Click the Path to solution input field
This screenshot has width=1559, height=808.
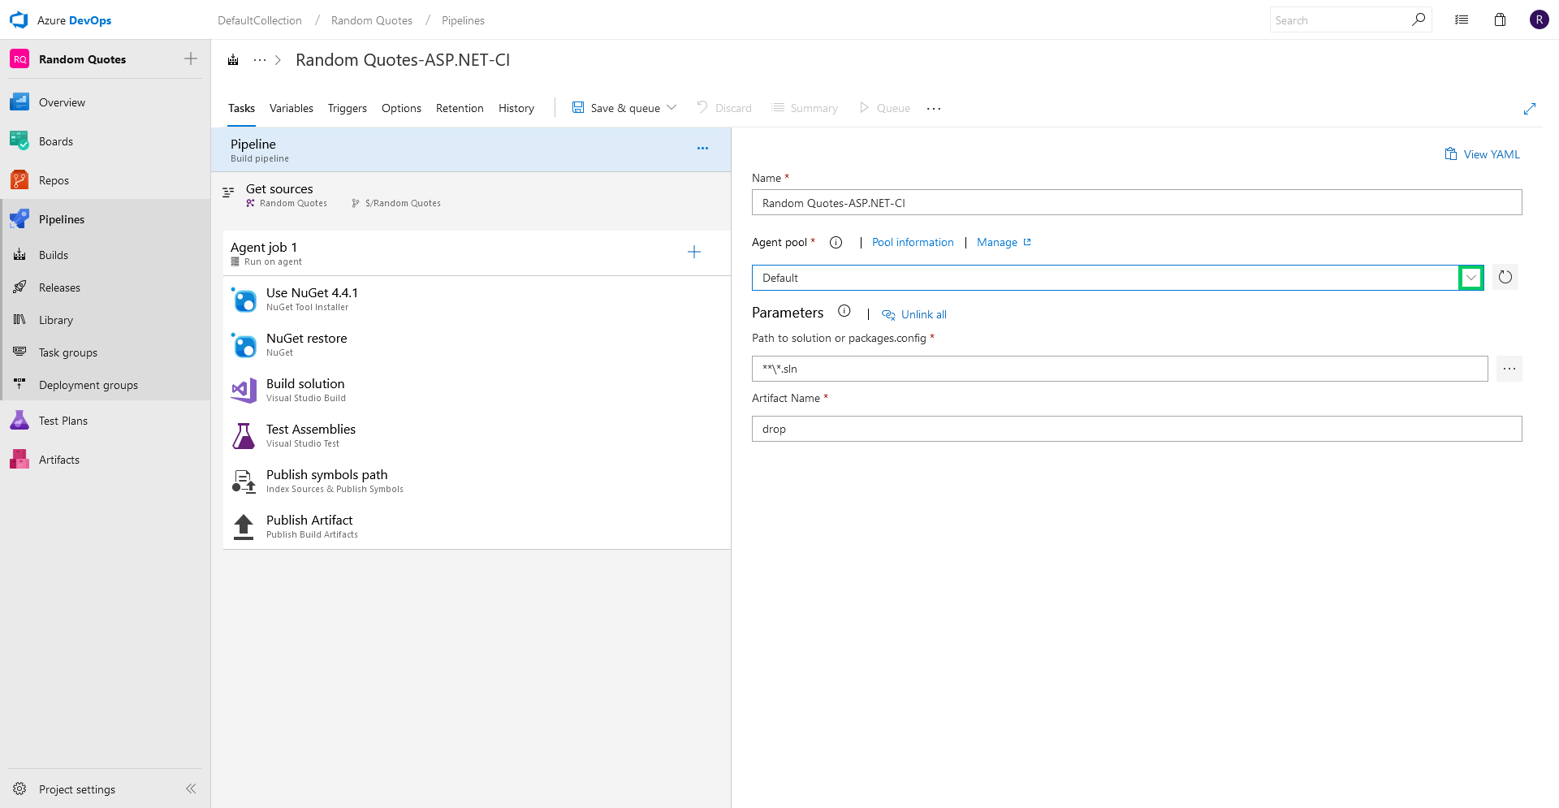point(1120,369)
